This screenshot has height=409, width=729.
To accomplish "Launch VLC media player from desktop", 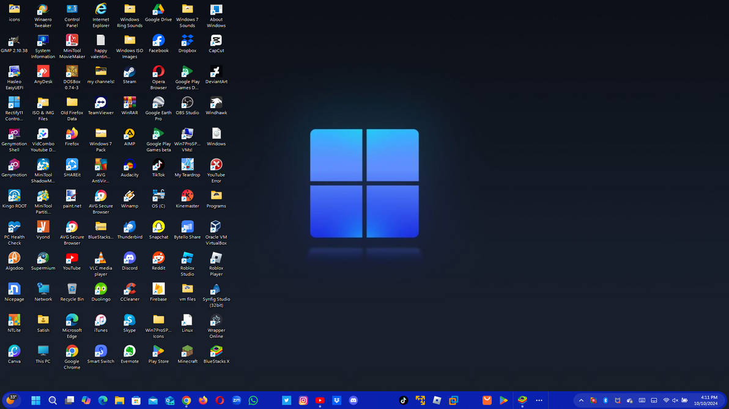I will point(101,264).
